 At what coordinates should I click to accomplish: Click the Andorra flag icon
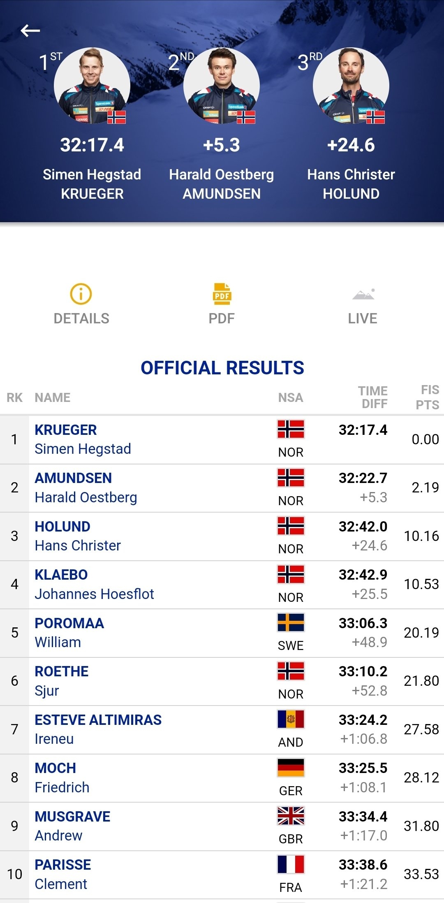(291, 719)
